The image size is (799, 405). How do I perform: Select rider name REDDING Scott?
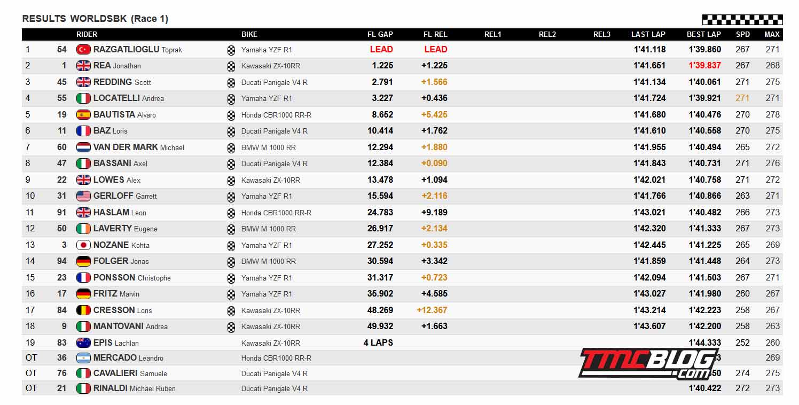pyautogui.click(x=122, y=82)
